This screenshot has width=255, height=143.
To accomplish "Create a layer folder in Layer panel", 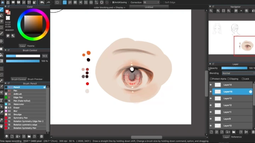I will click(234, 132).
